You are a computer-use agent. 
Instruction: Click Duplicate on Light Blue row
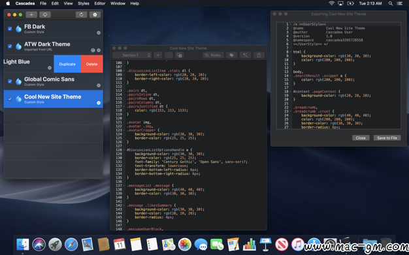point(67,64)
